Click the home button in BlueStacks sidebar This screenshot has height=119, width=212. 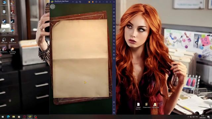[x=114, y=109]
